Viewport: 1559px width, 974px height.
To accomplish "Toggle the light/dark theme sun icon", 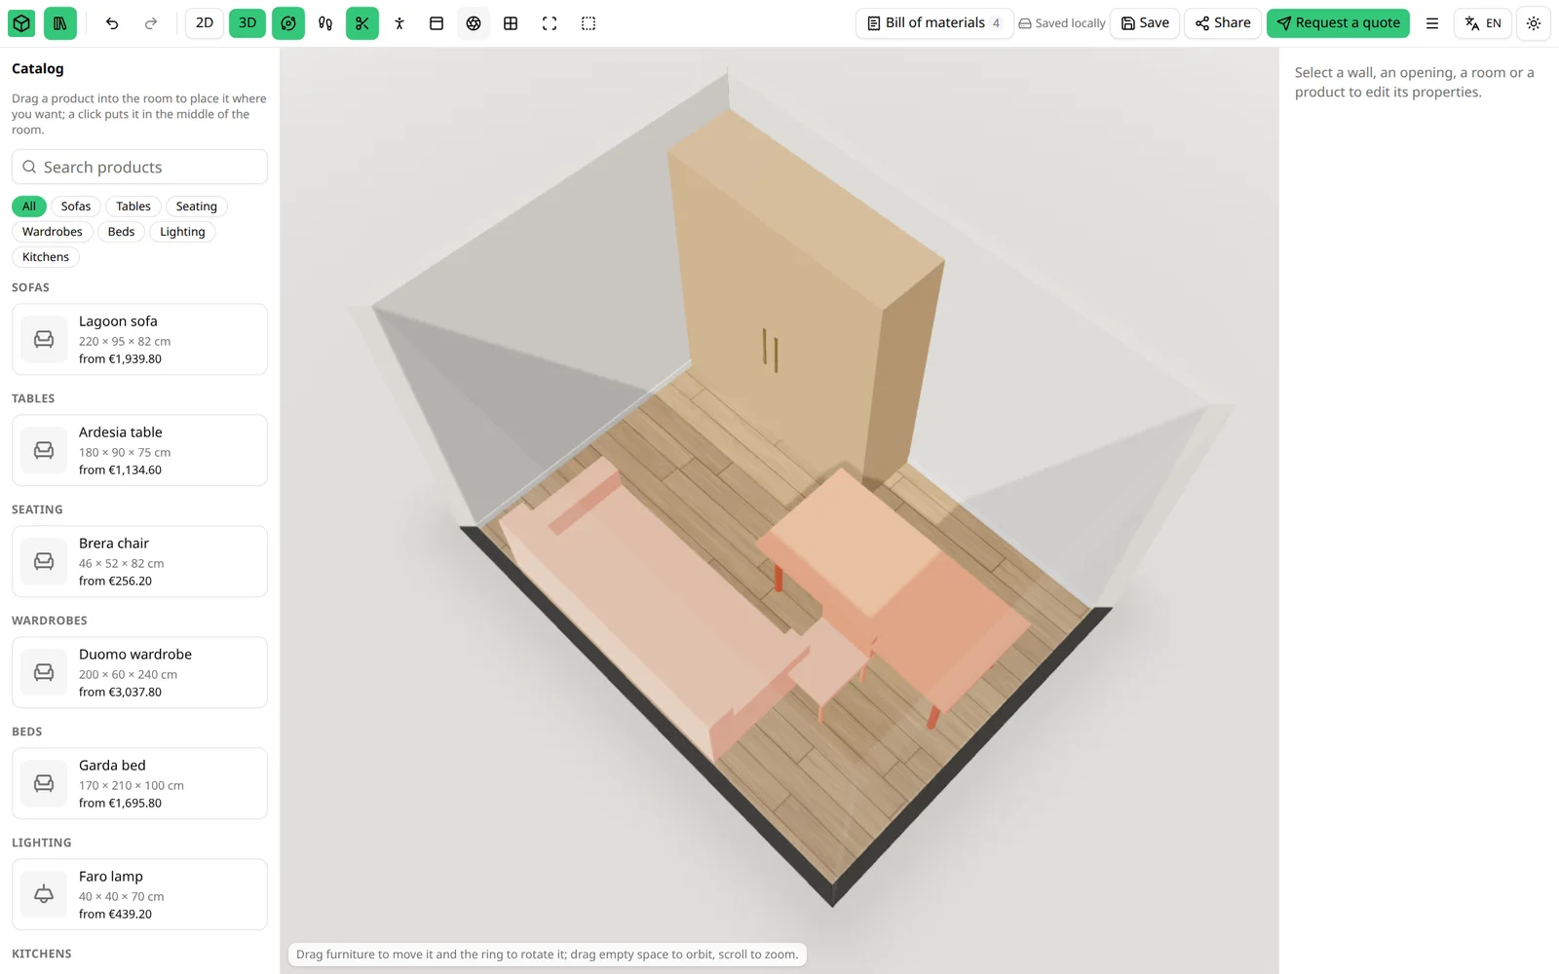I will [1534, 23].
